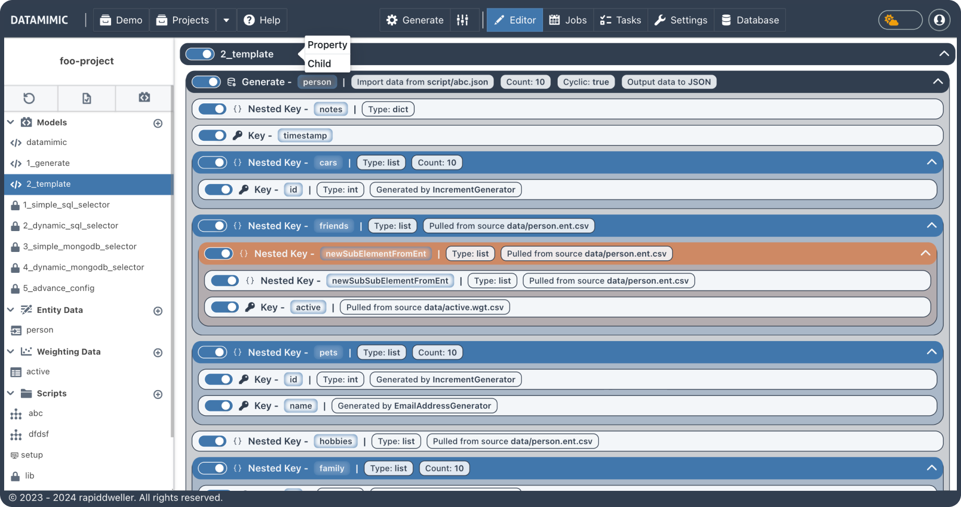Toggle the hobbies Nested Key switch

[x=212, y=441]
